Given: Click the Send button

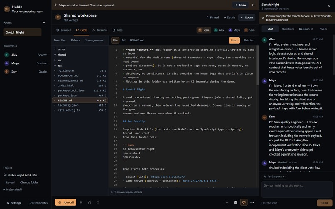Looking at the screenshot, I should pyautogui.click(x=324, y=203).
